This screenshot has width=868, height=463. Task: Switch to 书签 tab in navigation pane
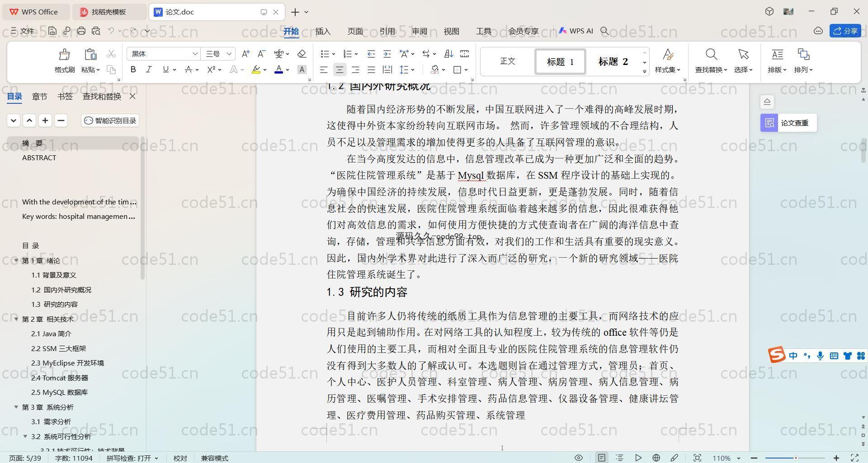point(65,96)
